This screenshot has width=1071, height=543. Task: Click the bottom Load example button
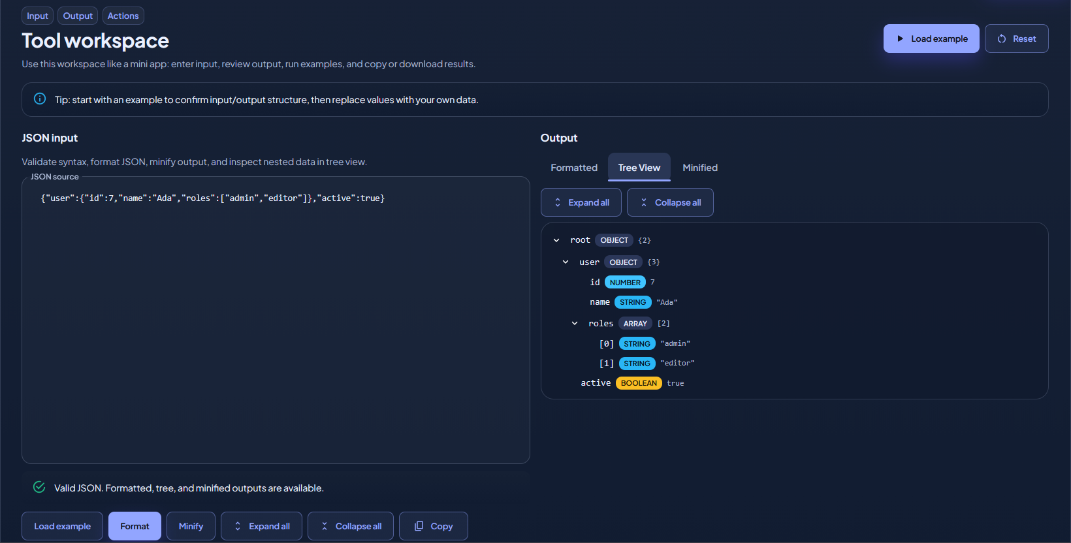pos(62,526)
